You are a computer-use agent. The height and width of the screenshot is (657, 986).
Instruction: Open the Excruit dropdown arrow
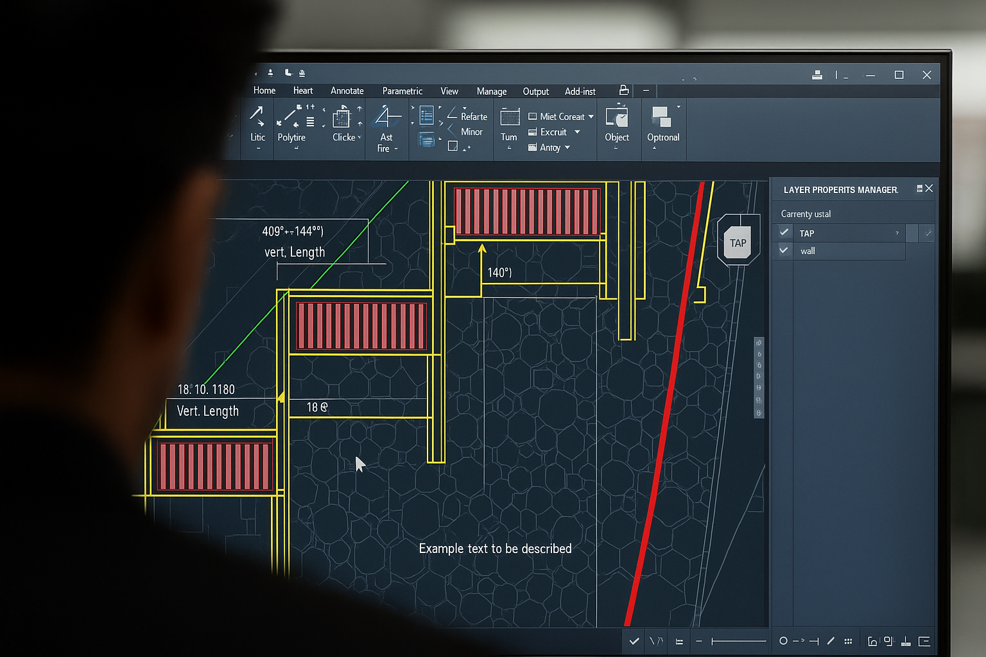[577, 132]
